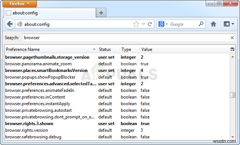
Task: Open the orange Firefox menu button
Action: tap(20, 3)
